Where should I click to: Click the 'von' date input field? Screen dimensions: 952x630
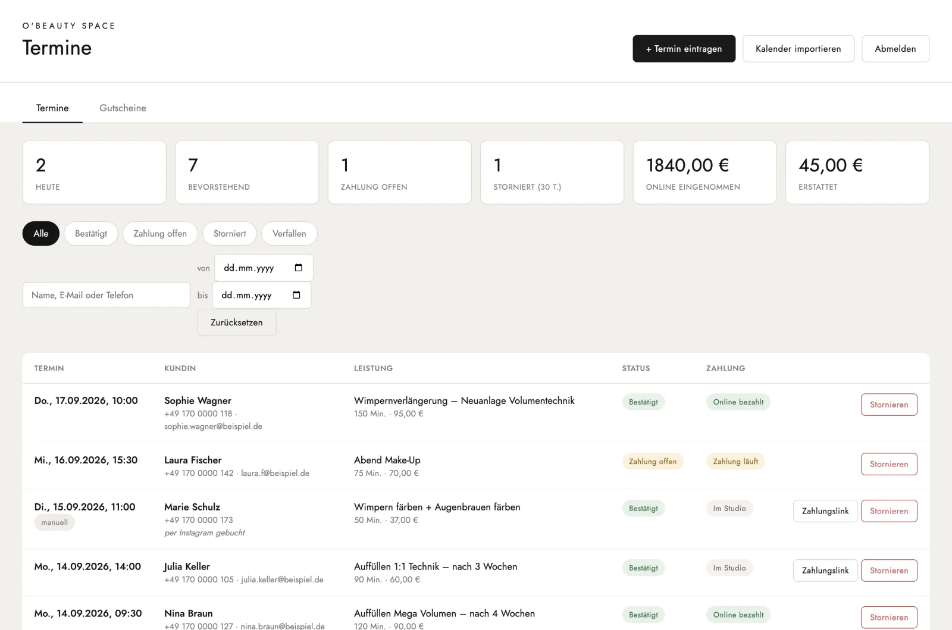(x=264, y=268)
